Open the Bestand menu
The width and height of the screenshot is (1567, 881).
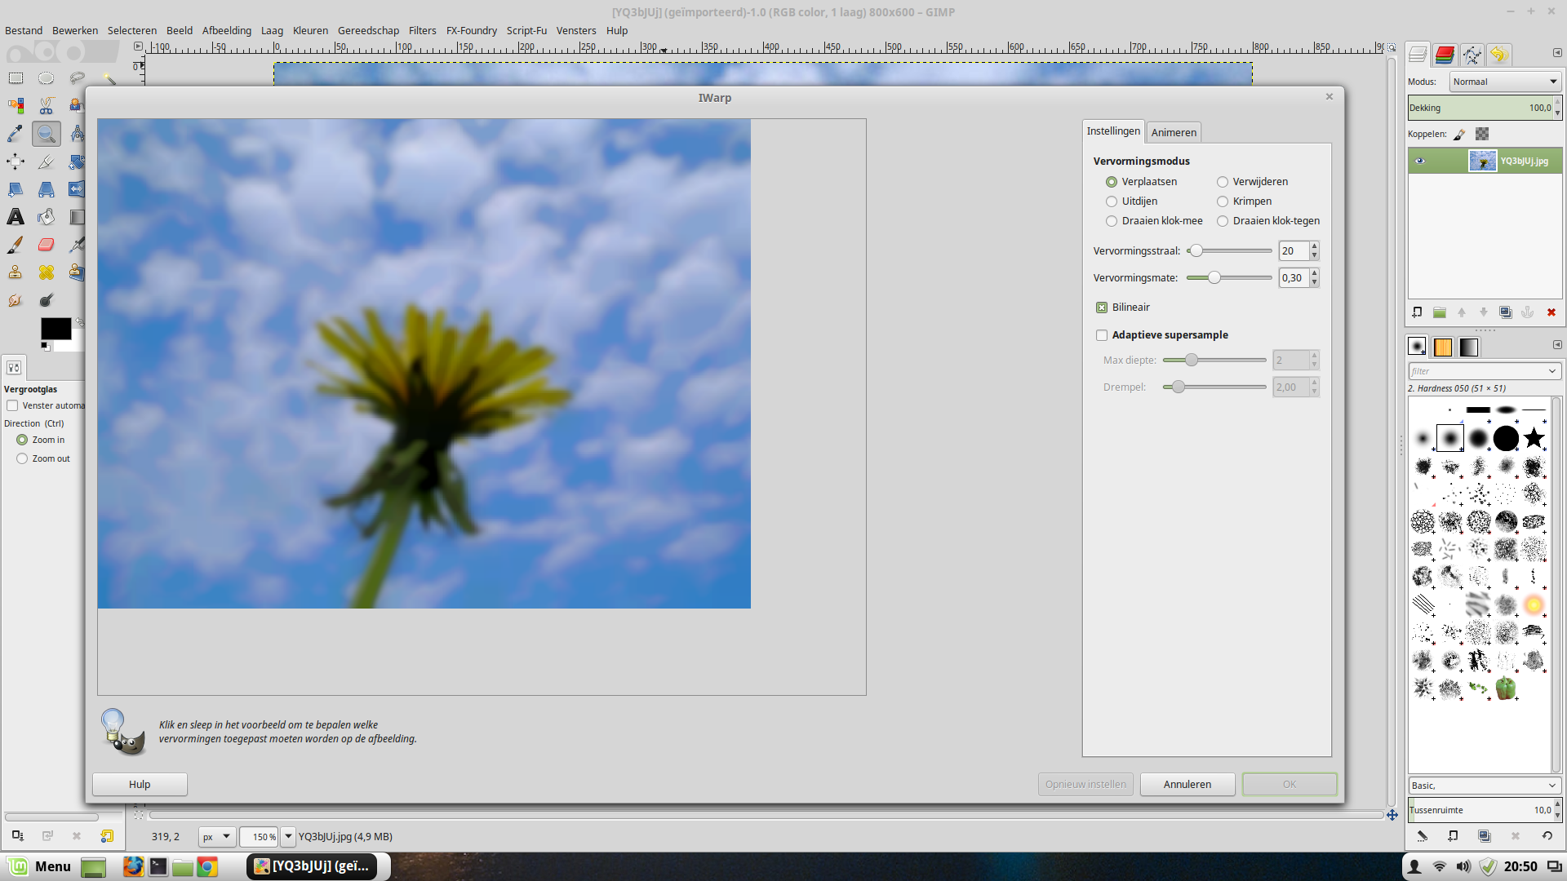click(x=24, y=31)
